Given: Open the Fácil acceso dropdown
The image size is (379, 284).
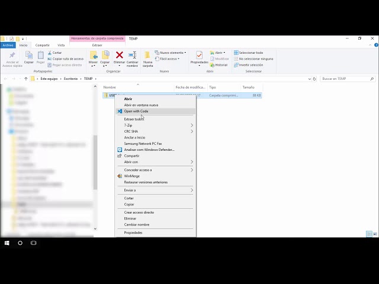Looking at the screenshot, I should 167,59.
